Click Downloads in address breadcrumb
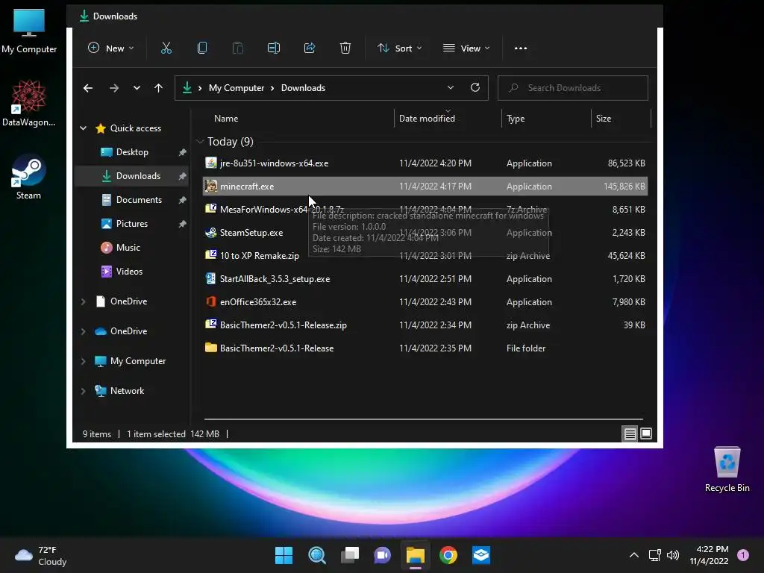The width and height of the screenshot is (764, 573). point(303,88)
